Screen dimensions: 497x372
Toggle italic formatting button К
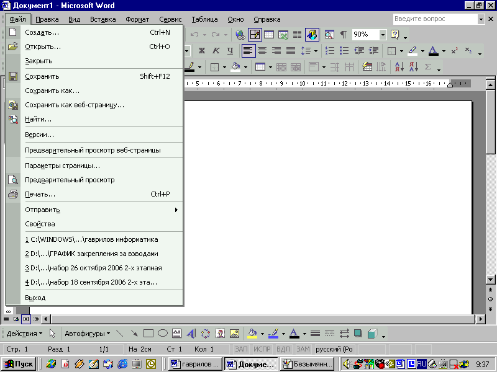click(216, 51)
